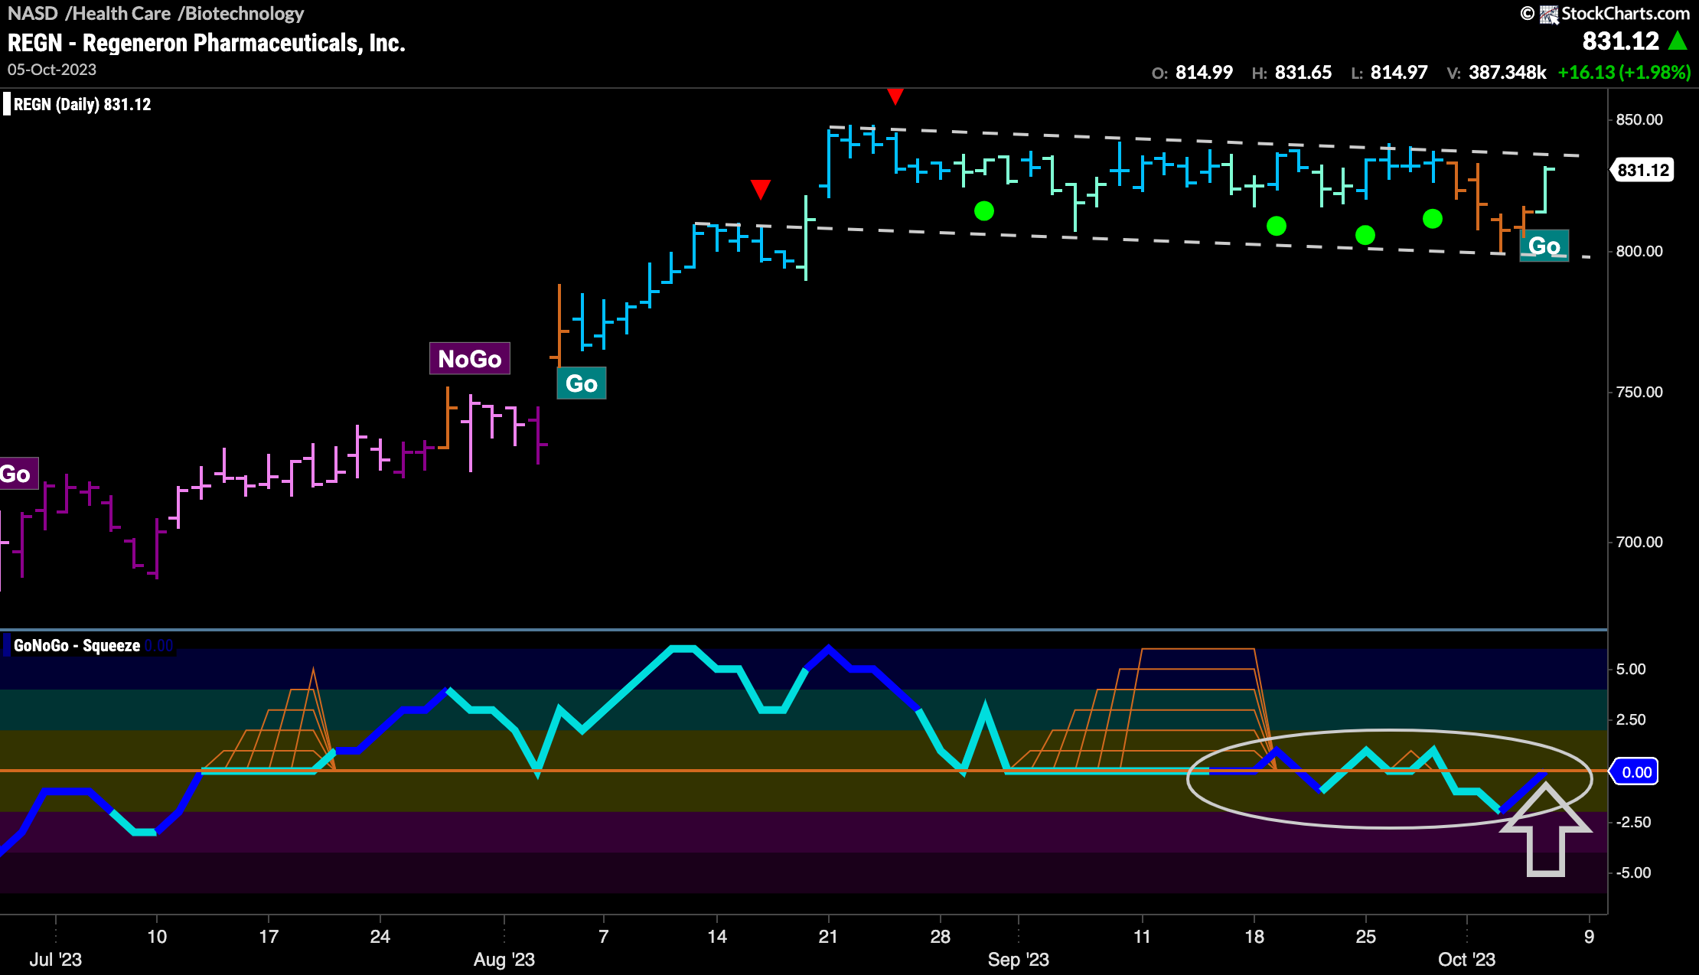The image size is (1699, 975).
Task: Click the change +16.13 (+1.98%)
Action: tap(1624, 73)
